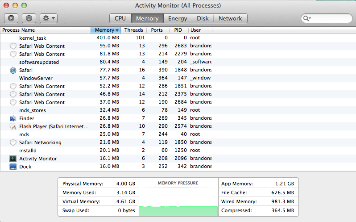Click the Quit Process toolbar icon
Viewport: 356px width, 222px height.
coord(11,18)
